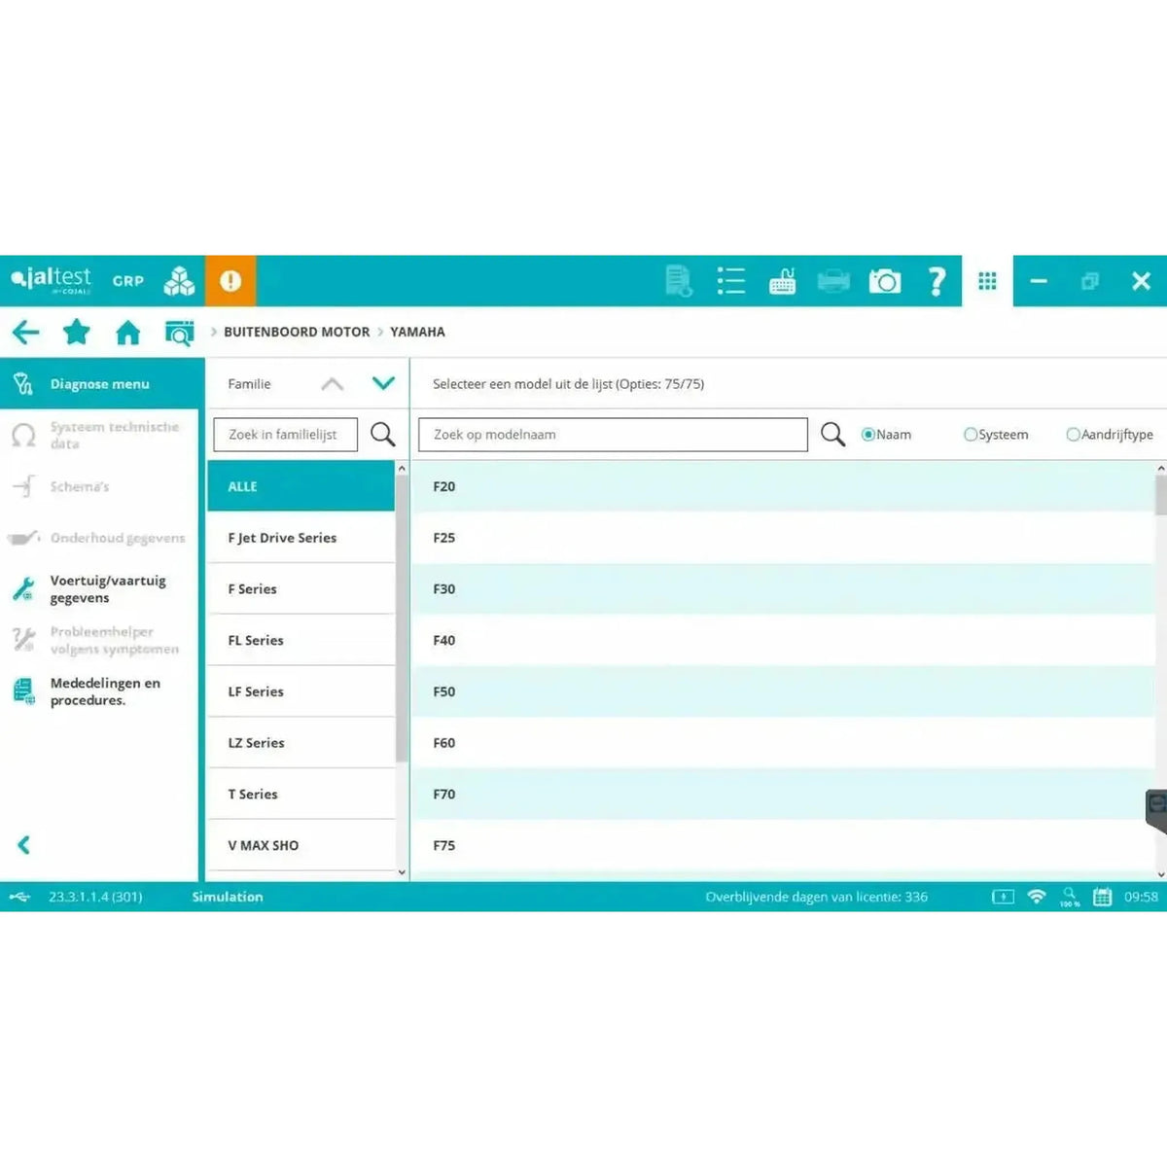
Task: Select V MAX SHO family
Action: [301, 845]
